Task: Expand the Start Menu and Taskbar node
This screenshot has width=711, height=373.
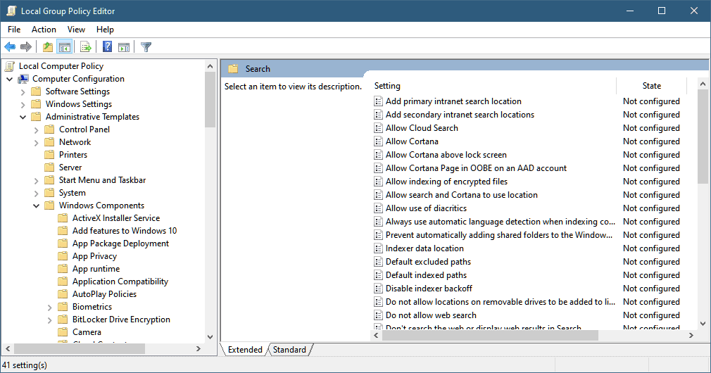Action: (37, 181)
